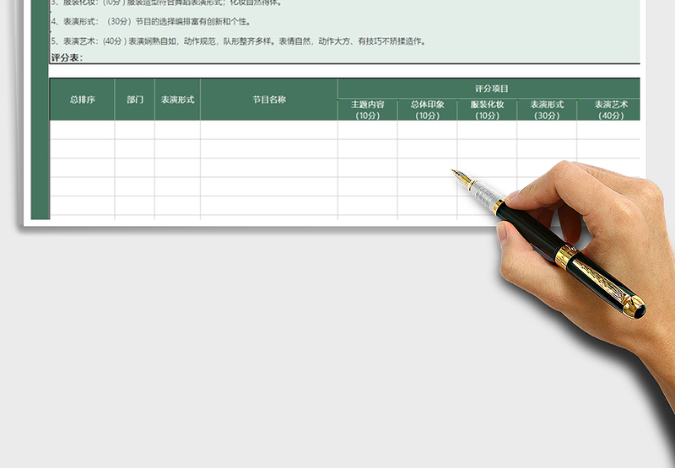Select the 表演形式 (30分) score header
Image resolution: width=675 pixels, height=468 pixels.
pos(547,110)
